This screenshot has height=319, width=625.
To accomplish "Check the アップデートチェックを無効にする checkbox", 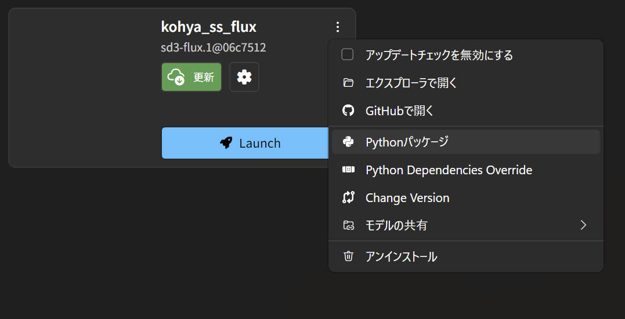I will tap(348, 55).
